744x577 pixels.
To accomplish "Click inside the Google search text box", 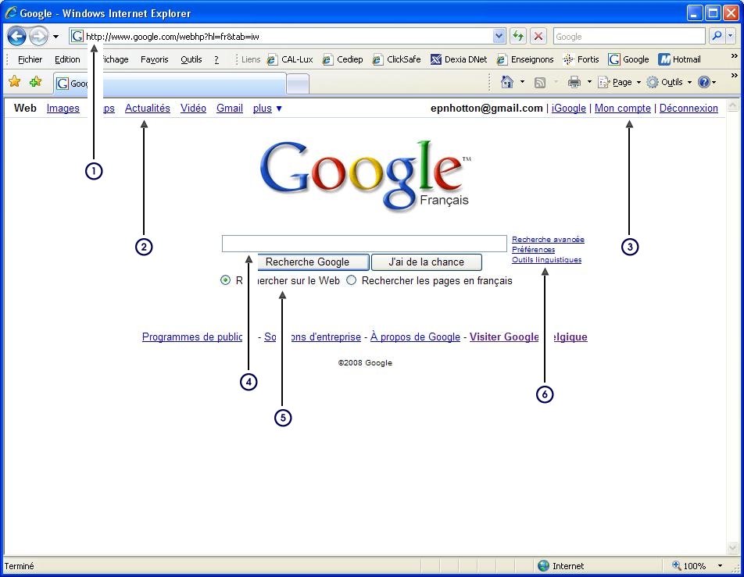I will click(364, 244).
